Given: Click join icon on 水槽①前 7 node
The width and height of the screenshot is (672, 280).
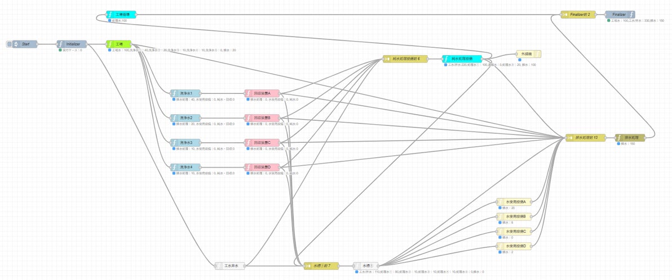Looking at the screenshot, I should pyautogui.click(x=307, y=266).
